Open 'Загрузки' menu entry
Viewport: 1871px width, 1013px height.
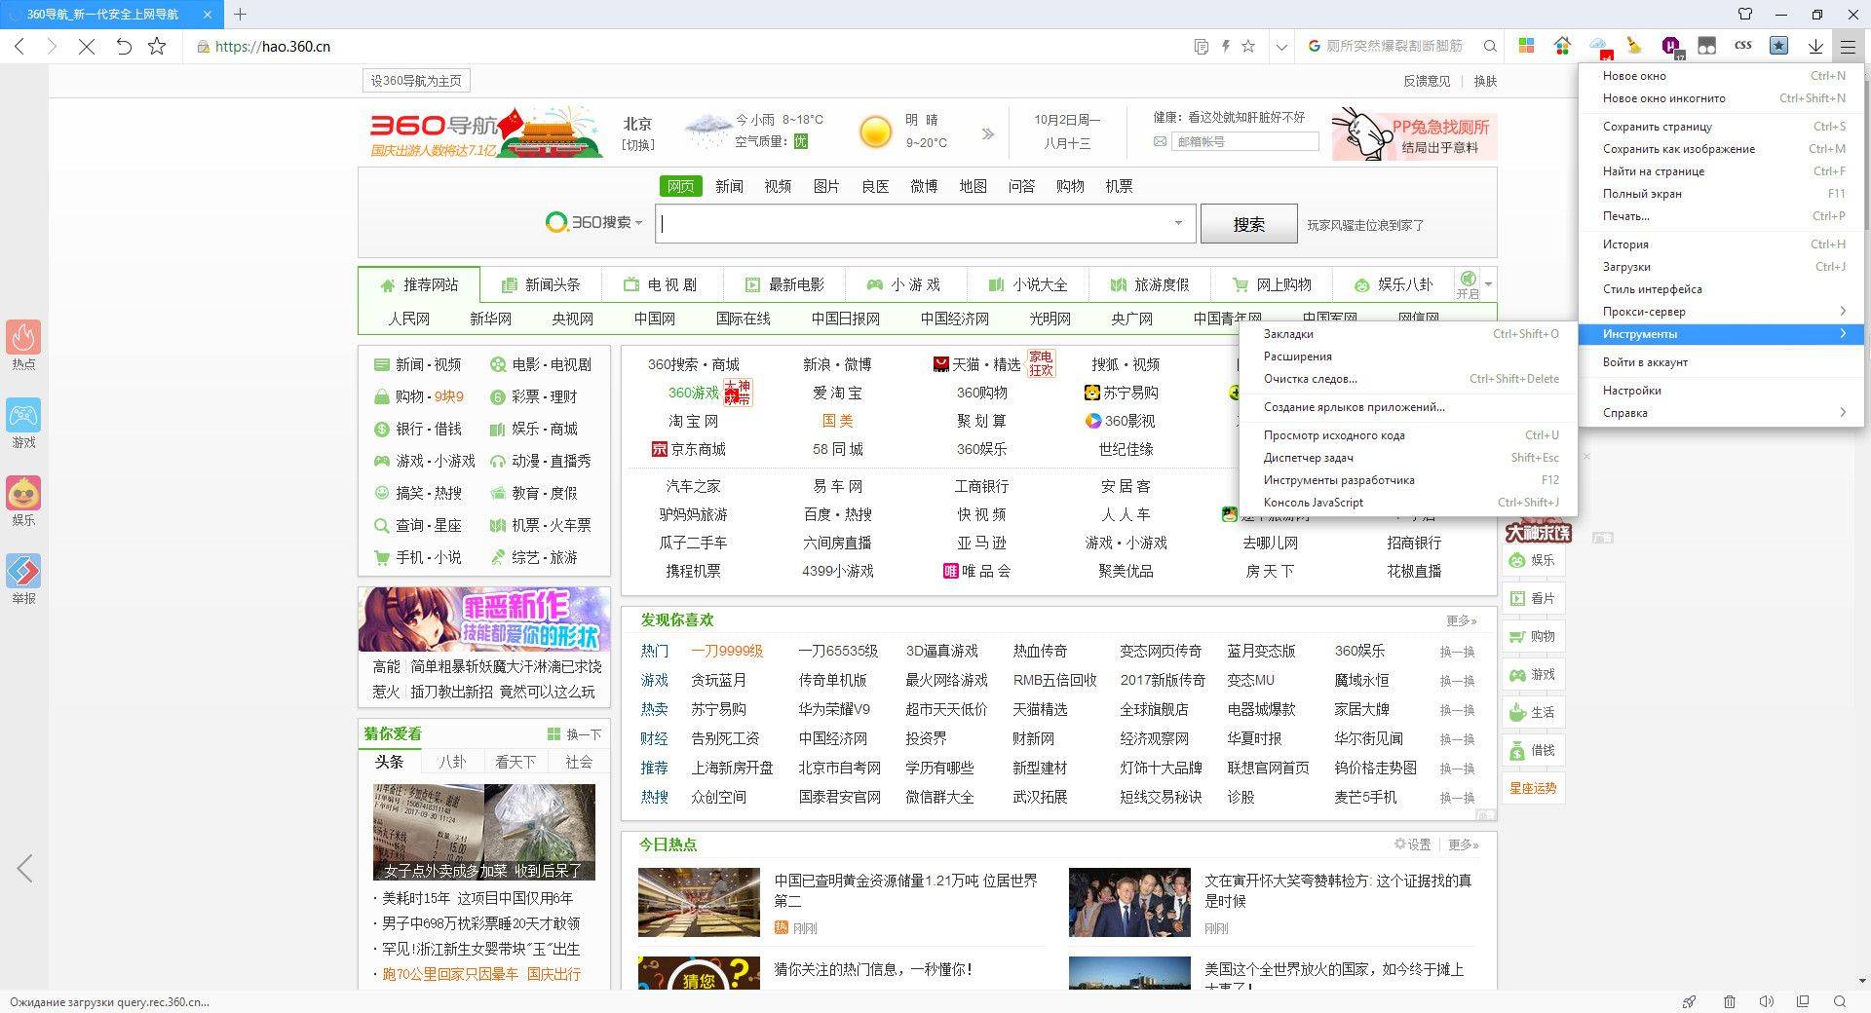pyautogui.click(x=1721, y=266)
